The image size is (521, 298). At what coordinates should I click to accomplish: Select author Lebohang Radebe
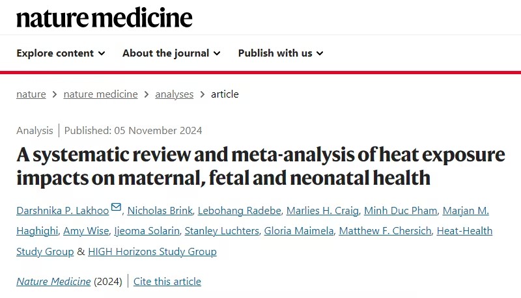(239, 211)
